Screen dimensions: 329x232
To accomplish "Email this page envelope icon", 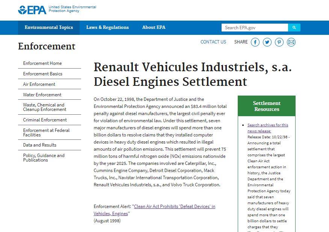I will pyautogui.click(x=291, y=42).
